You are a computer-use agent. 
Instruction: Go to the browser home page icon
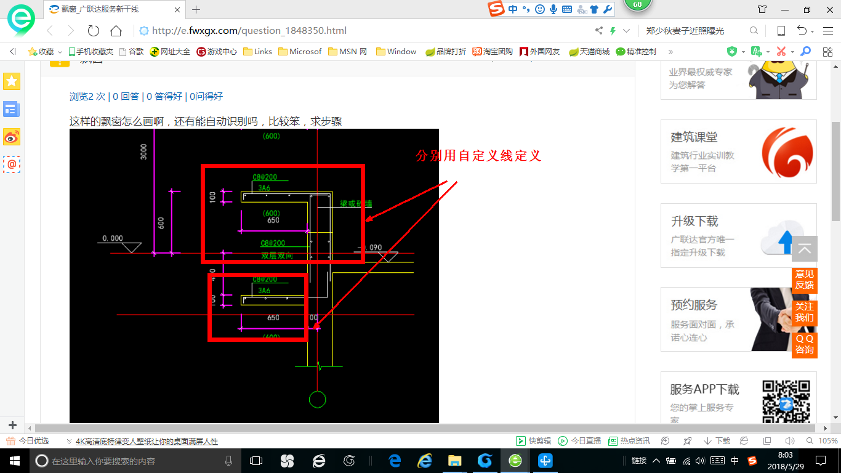116,31
